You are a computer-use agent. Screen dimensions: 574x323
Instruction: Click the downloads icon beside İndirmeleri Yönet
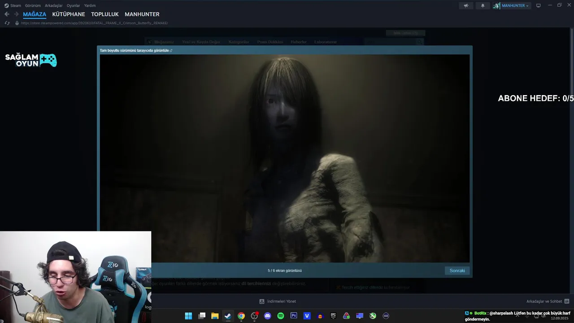262,301
